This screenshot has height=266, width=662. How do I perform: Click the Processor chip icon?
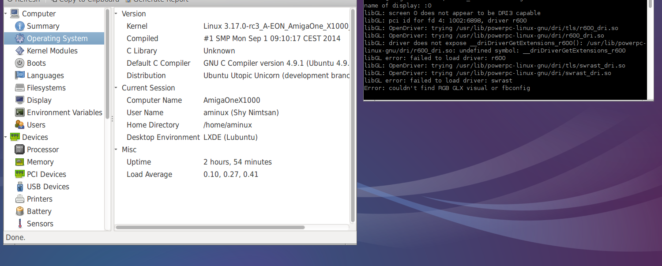coord(19,150)
